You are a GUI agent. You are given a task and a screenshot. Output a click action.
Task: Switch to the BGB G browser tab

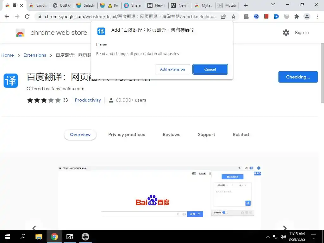(x=62, y=5)
